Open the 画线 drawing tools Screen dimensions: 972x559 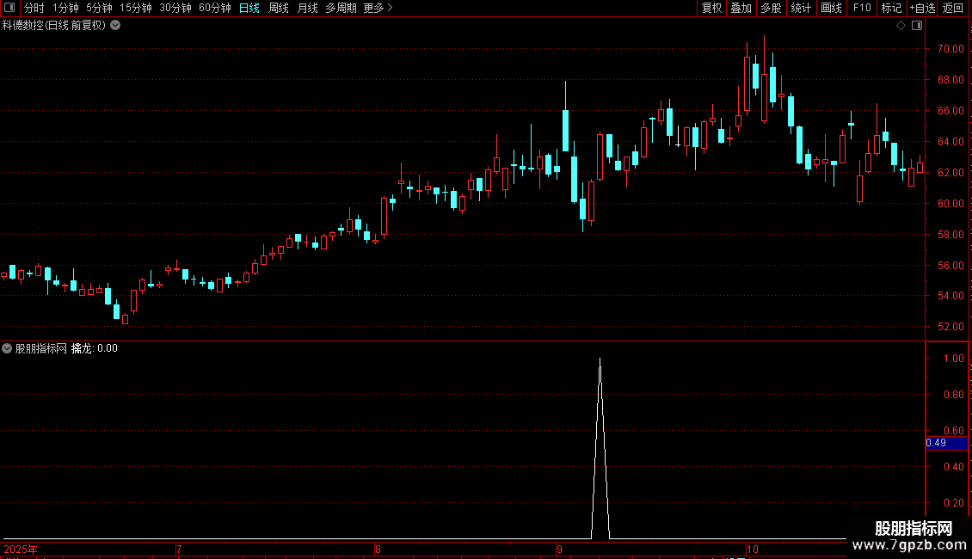point(831,8)
